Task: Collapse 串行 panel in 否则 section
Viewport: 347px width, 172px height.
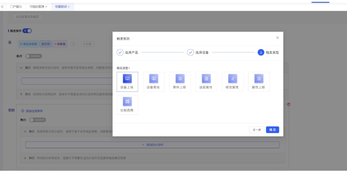Action: click(25, 131)
